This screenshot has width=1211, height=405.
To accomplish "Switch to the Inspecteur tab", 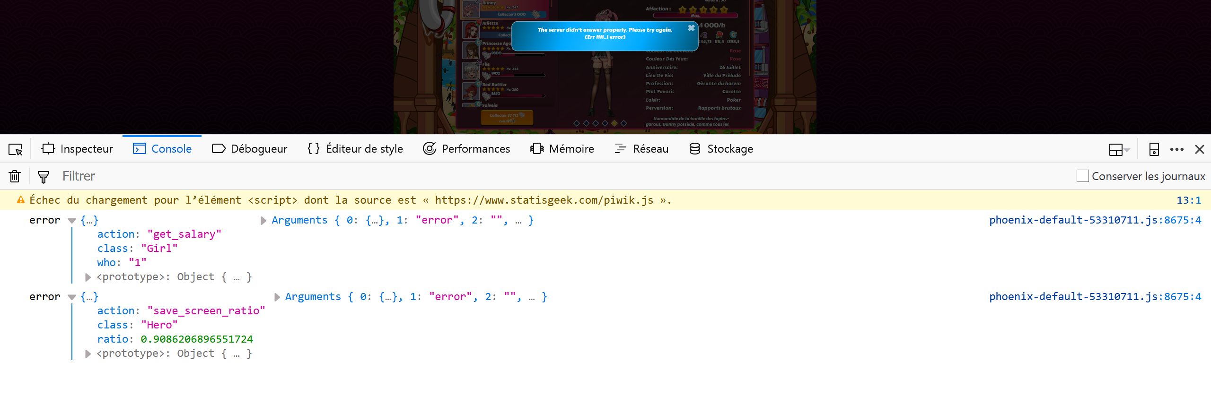I will pos(78,149).
